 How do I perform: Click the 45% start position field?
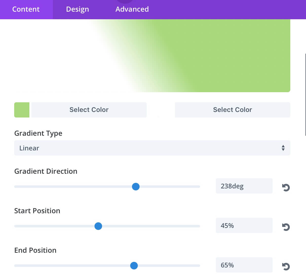[x=244, y=226]
